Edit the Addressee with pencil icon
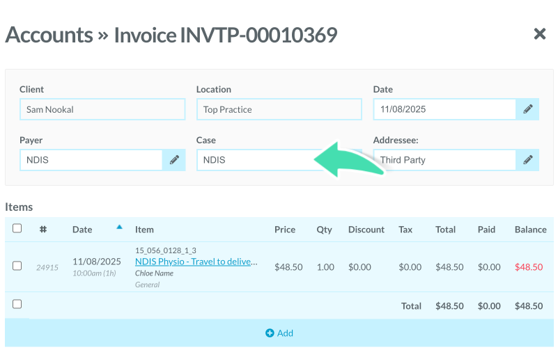This screenshot has width=558, height=352. (x=528, y=160)
